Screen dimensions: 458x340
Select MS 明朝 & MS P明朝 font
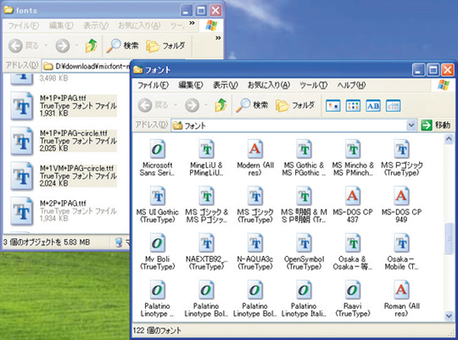[x=304, y=196]
